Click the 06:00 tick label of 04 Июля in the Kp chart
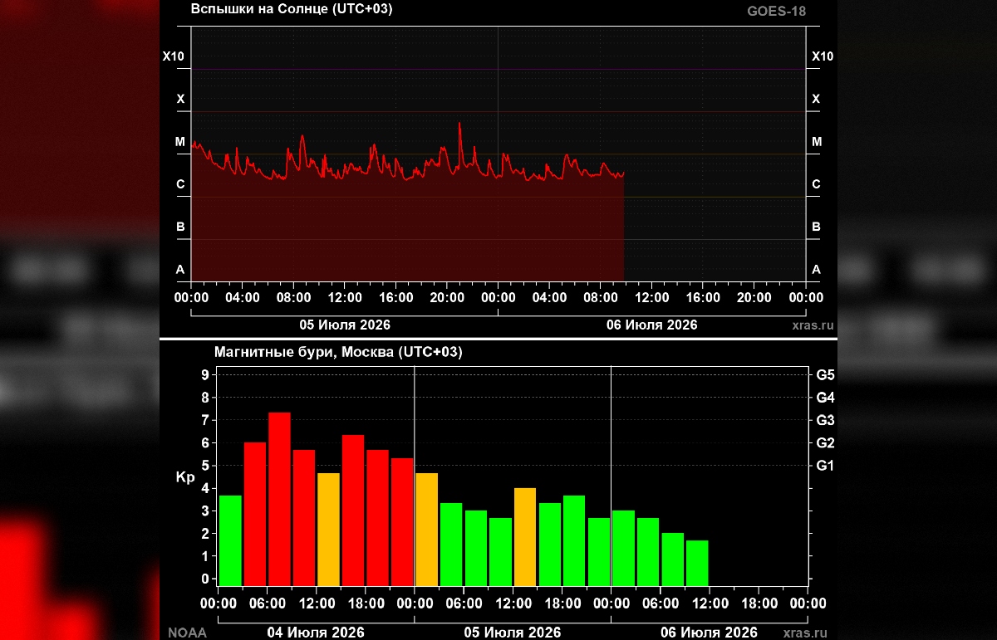The width and height of the screenshot is (997, 640). (x=267, y=604)
